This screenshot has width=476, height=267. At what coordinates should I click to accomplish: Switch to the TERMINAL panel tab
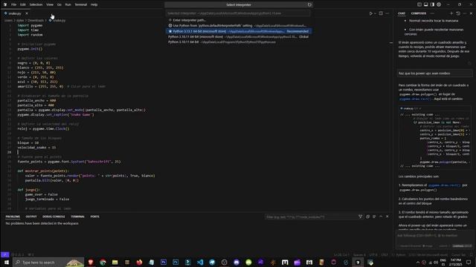[77, 217]
